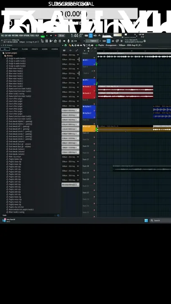Open the Pattern 1 selector dropdown
The width and height of the screenshot is (171, 304).
(x=92, y=41)
